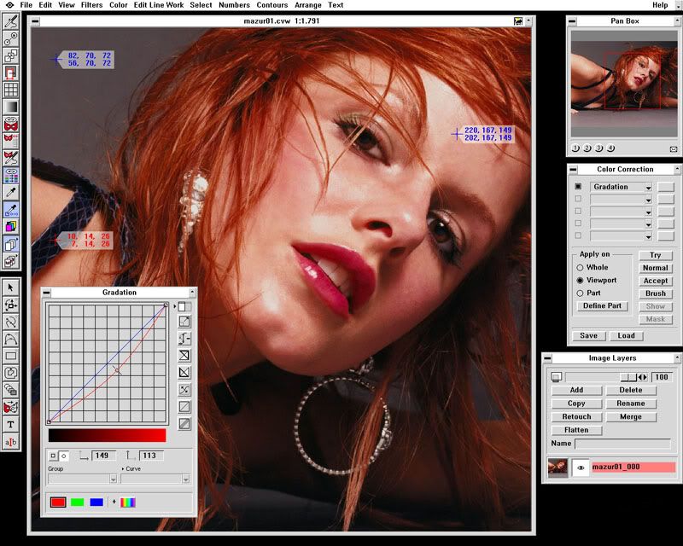
Task: Open the magenta-yellow color layers tool
Action: tap(11, 226)
